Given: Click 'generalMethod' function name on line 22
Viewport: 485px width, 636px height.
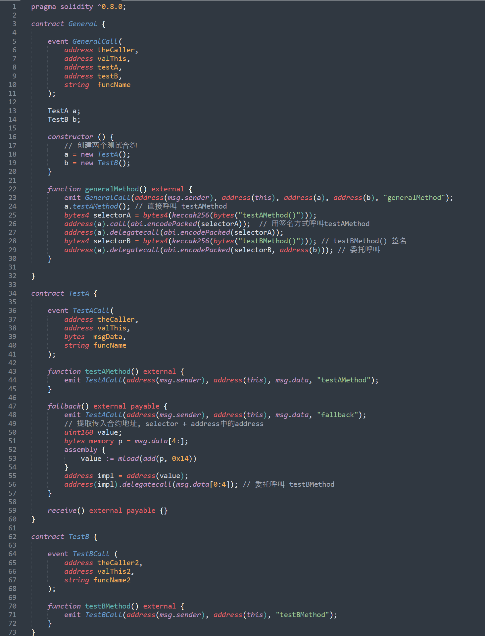Looking at the screenshot, I should [112, 189].
